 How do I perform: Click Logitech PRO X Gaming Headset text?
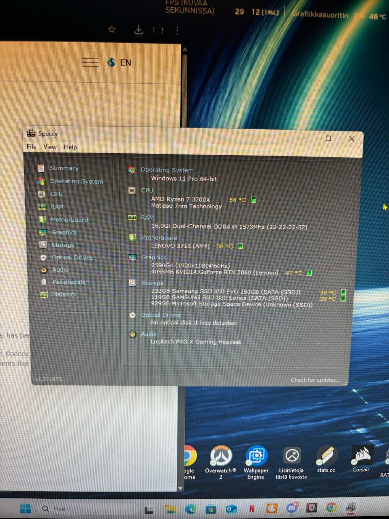pyautogui.click(x=196, y=342)
